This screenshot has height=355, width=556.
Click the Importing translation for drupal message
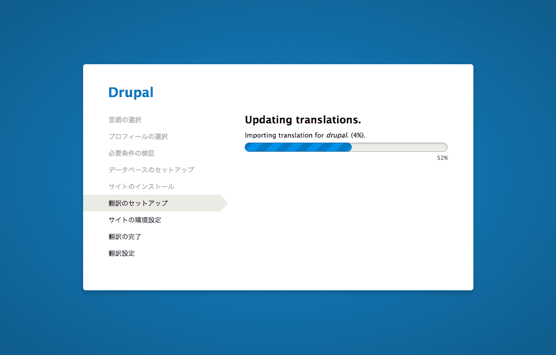(305, 135)
